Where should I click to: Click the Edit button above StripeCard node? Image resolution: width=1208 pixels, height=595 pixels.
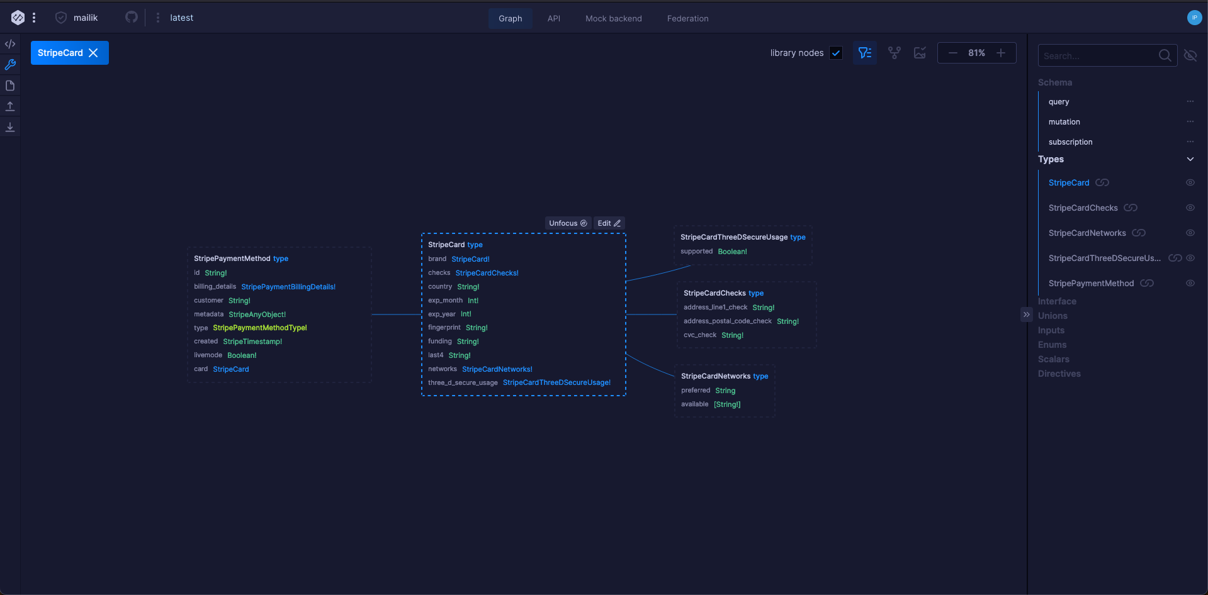click(609, 223)
